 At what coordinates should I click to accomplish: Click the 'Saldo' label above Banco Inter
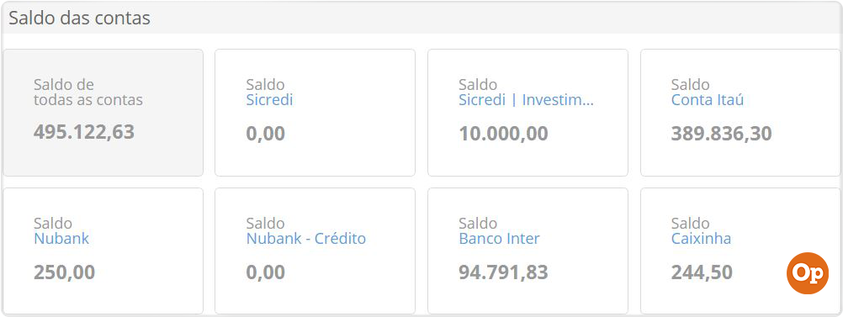pos(478,224)
